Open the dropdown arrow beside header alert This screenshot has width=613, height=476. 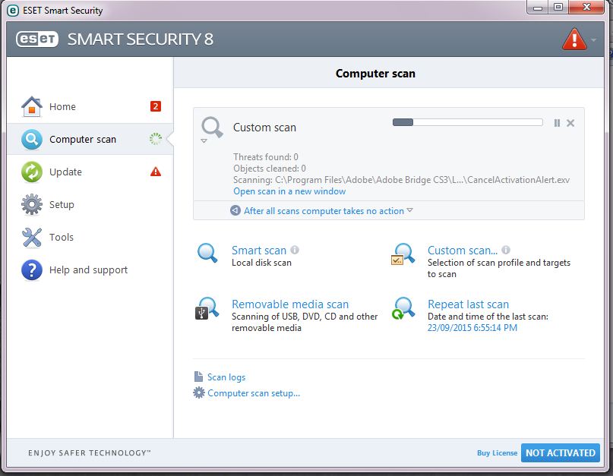pos(595,39)
